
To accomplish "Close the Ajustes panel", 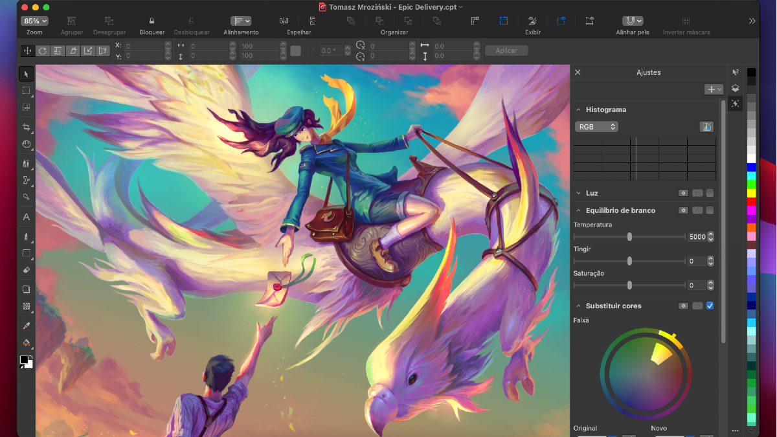I will coord(578,73).
